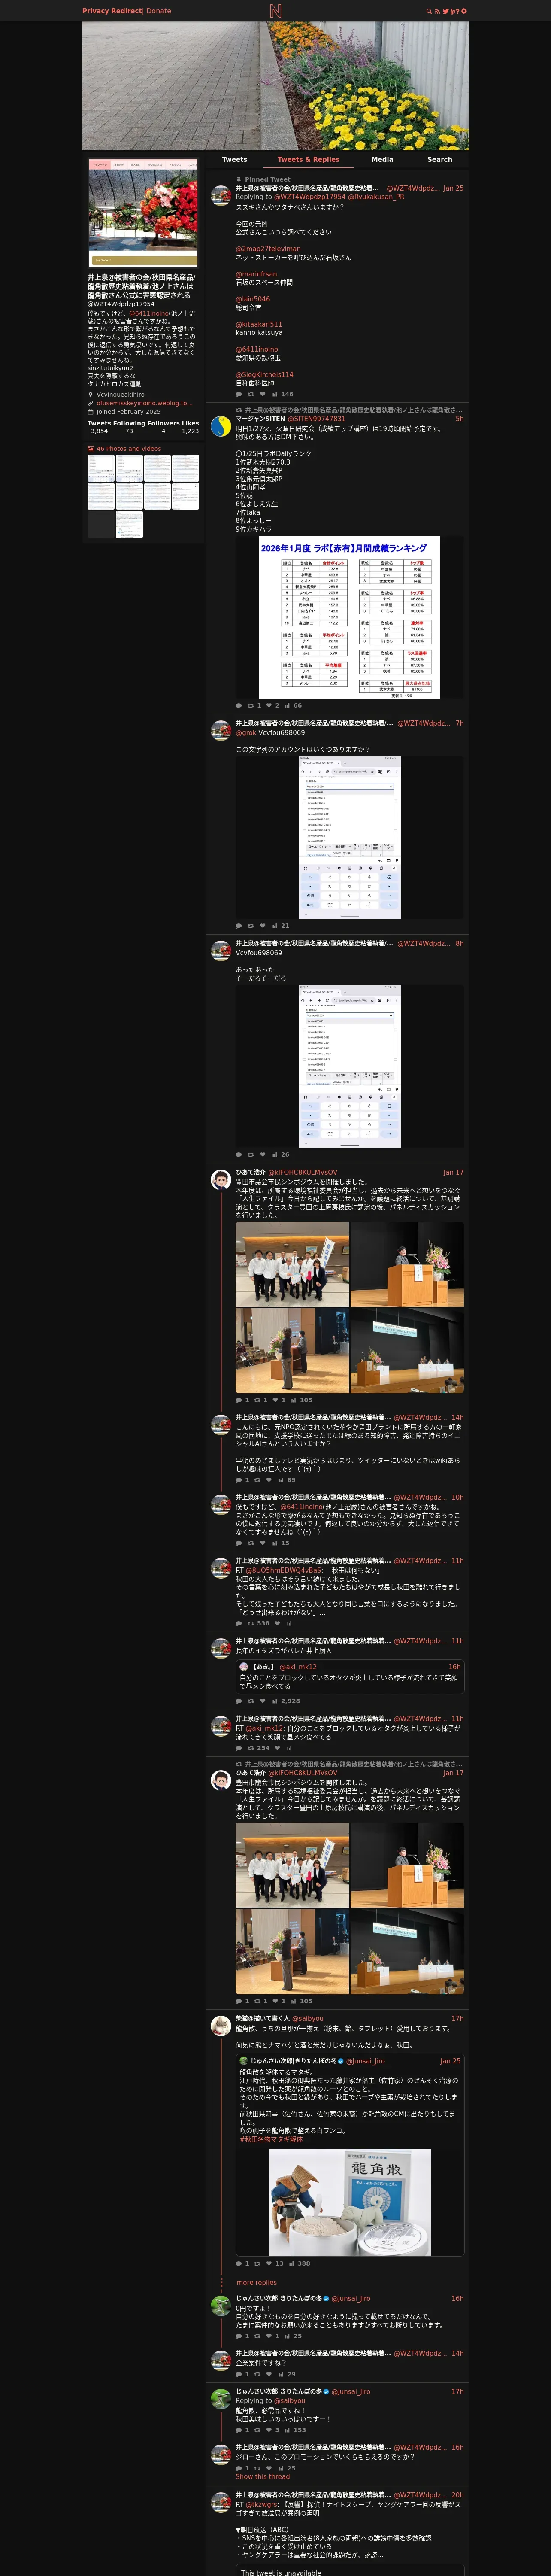Image resolution: width=551 pixels, height=2576 pixels.
Task: Open the profile banner image
Action: [x=275, y=86]
